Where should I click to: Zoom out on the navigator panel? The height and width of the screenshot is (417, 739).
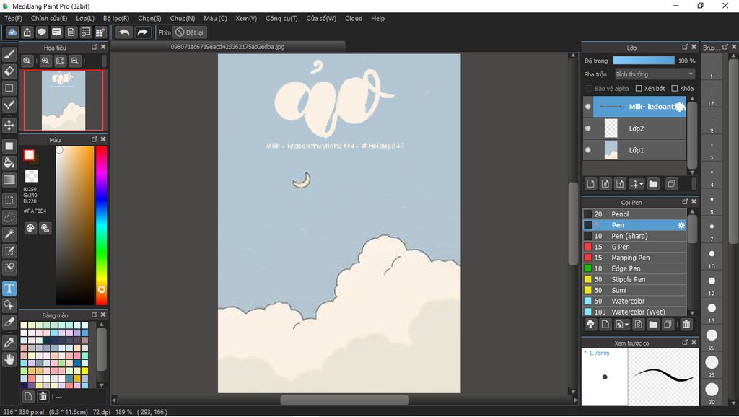coord(74,61)
